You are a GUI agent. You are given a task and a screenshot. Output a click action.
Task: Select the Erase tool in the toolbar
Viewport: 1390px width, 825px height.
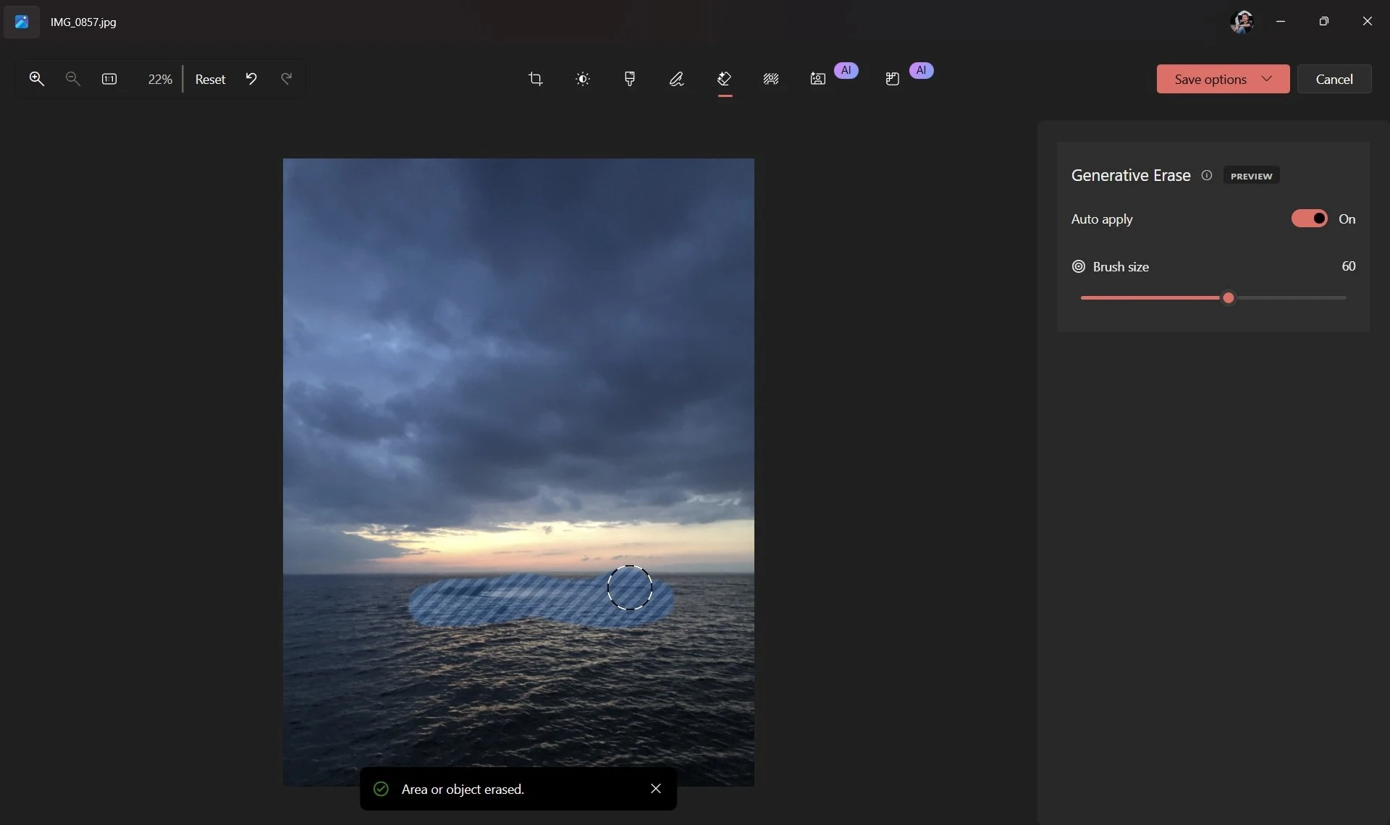coord(724,79)
